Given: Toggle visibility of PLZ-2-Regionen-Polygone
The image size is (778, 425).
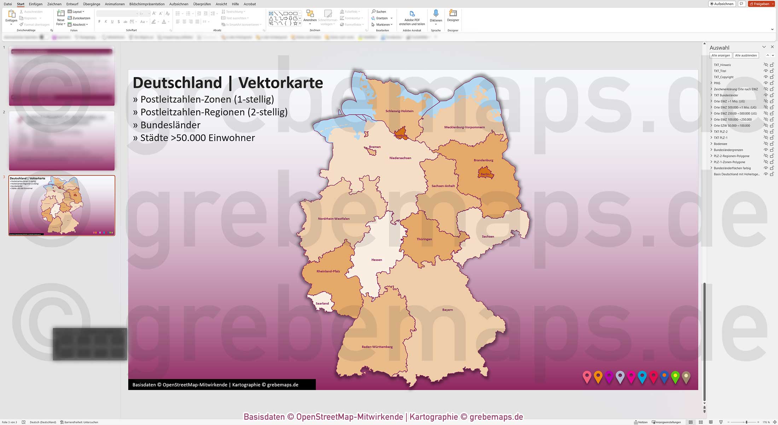Looking at the screenshot, I should (766, 156).
